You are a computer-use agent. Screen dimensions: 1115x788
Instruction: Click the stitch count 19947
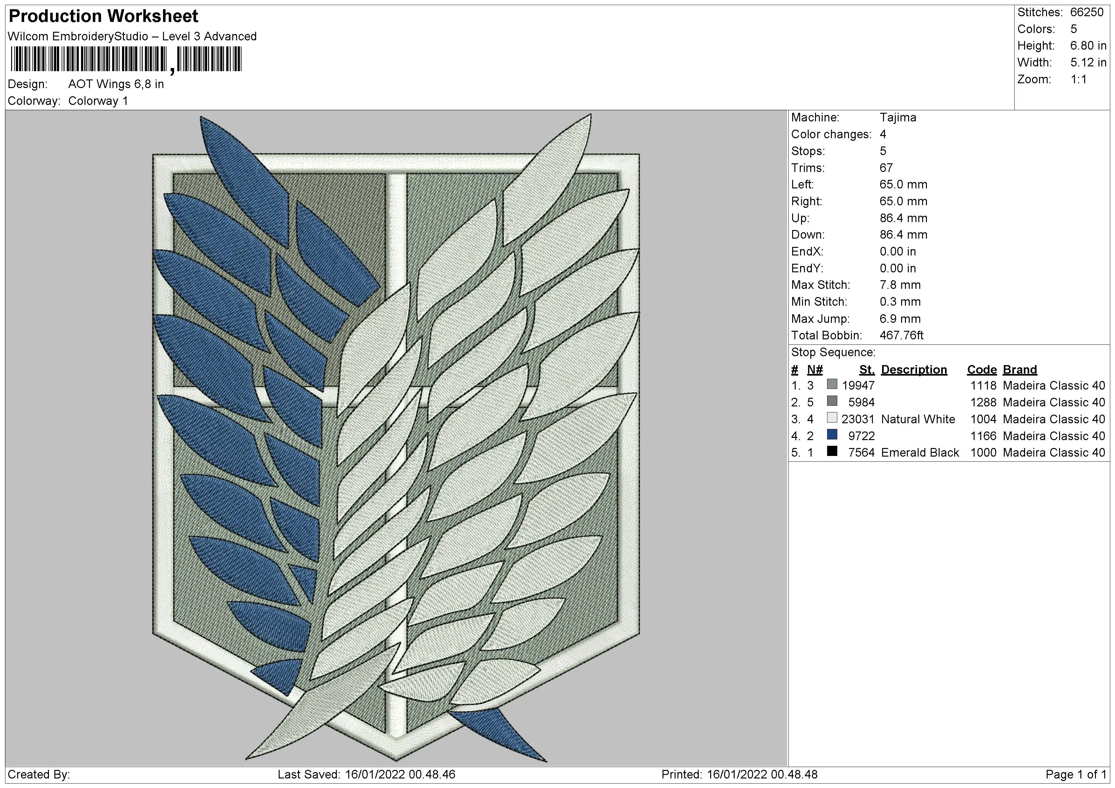pos(858,385)
